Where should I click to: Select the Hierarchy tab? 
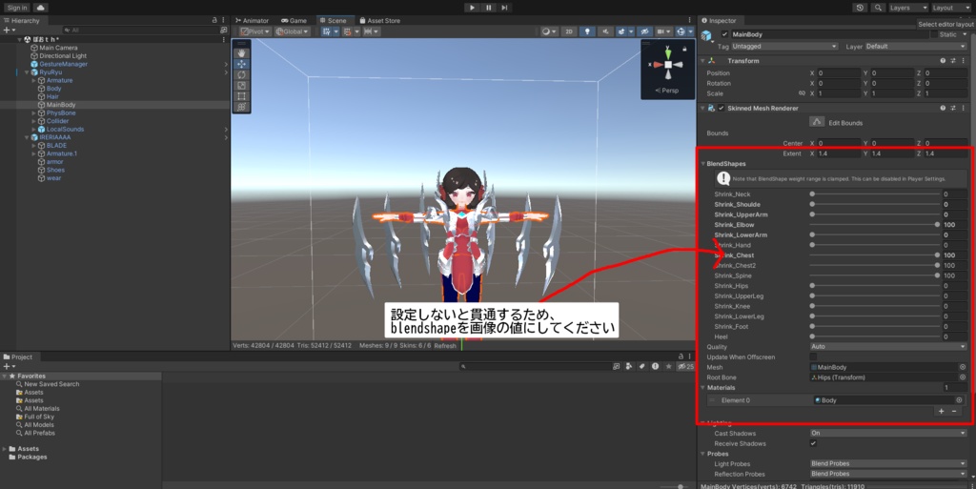[x=21, y=21]
